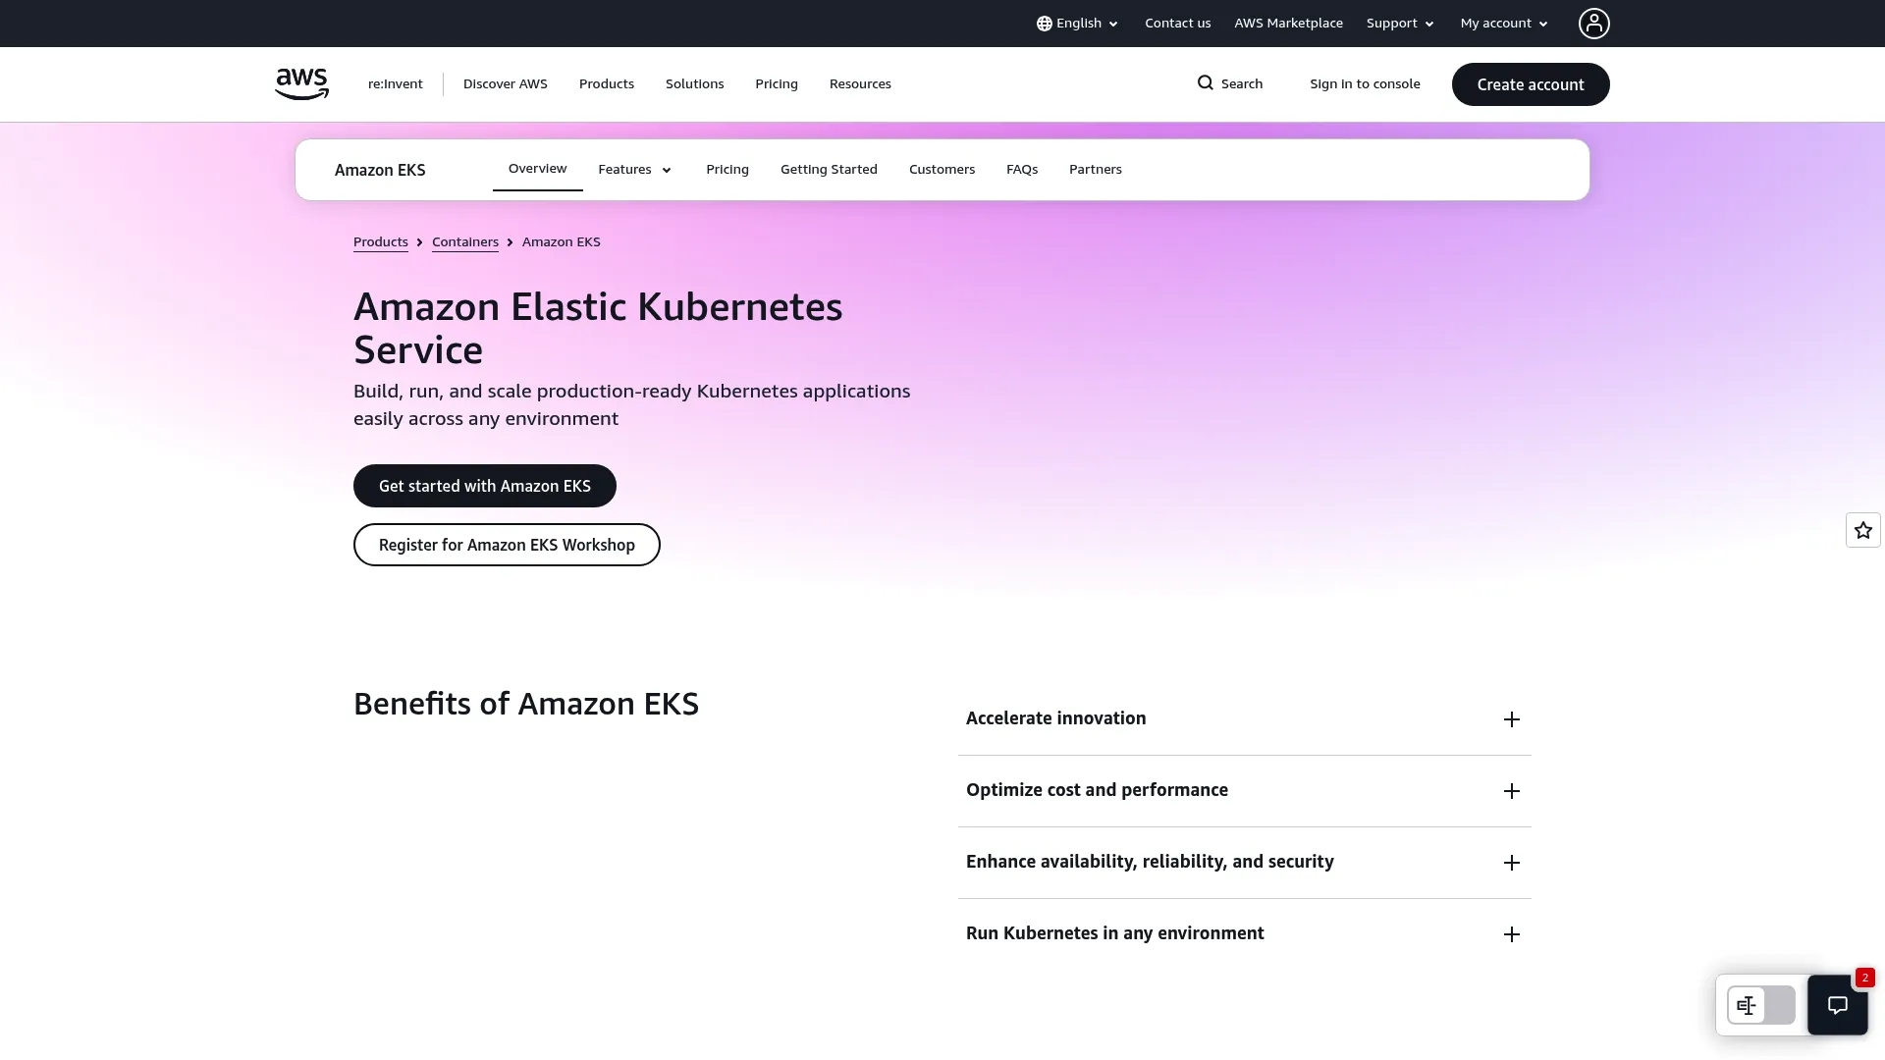Viewport: 1885px width, 1060px height.
Task: Select the Overview tab
Action: tap(537, 169)
